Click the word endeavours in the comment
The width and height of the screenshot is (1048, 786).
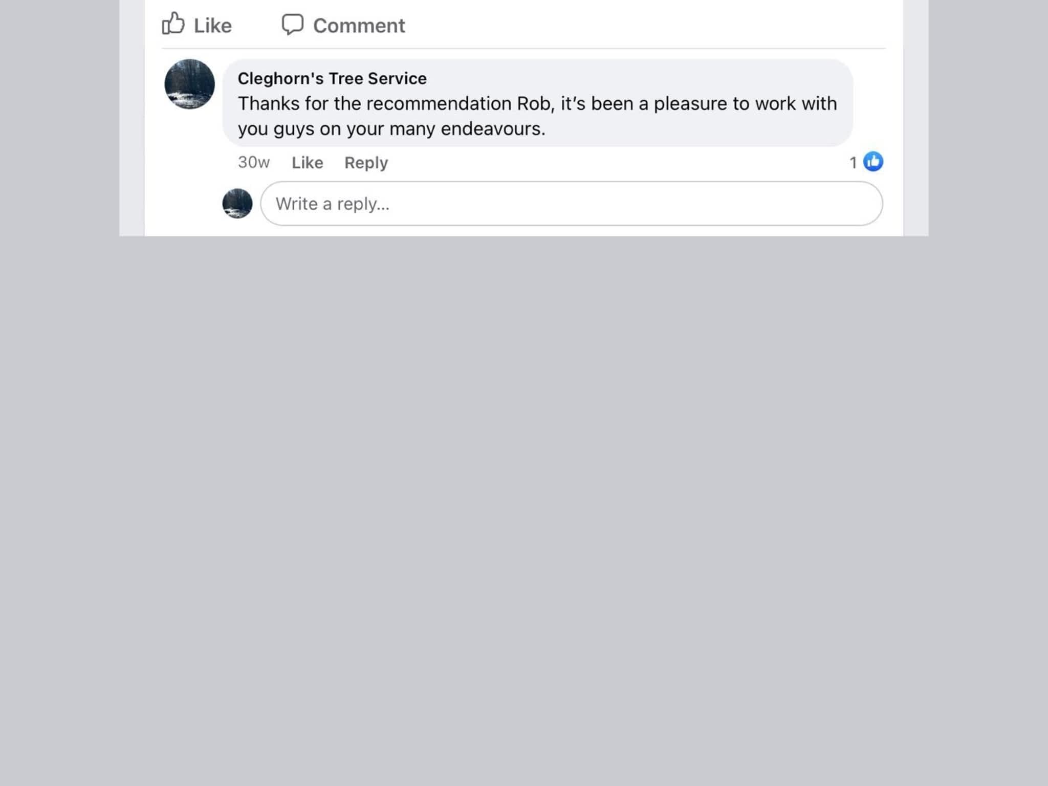pos(493,129)
